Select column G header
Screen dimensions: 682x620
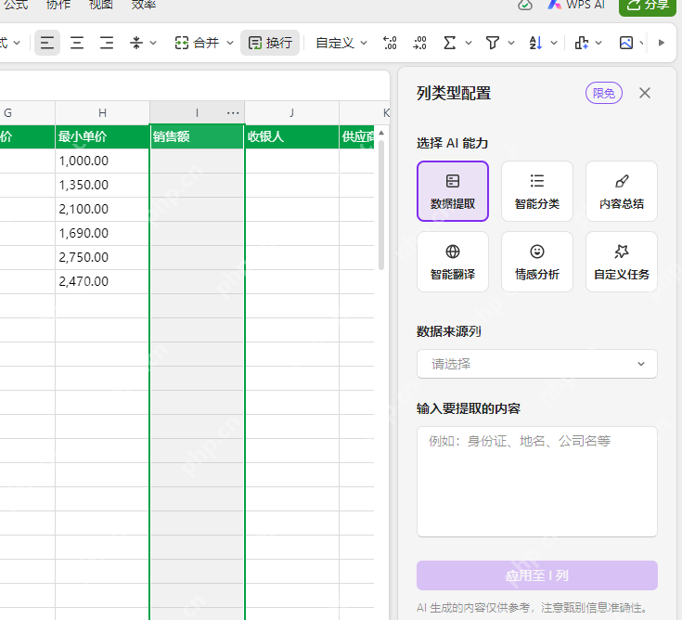click(27, 113)
